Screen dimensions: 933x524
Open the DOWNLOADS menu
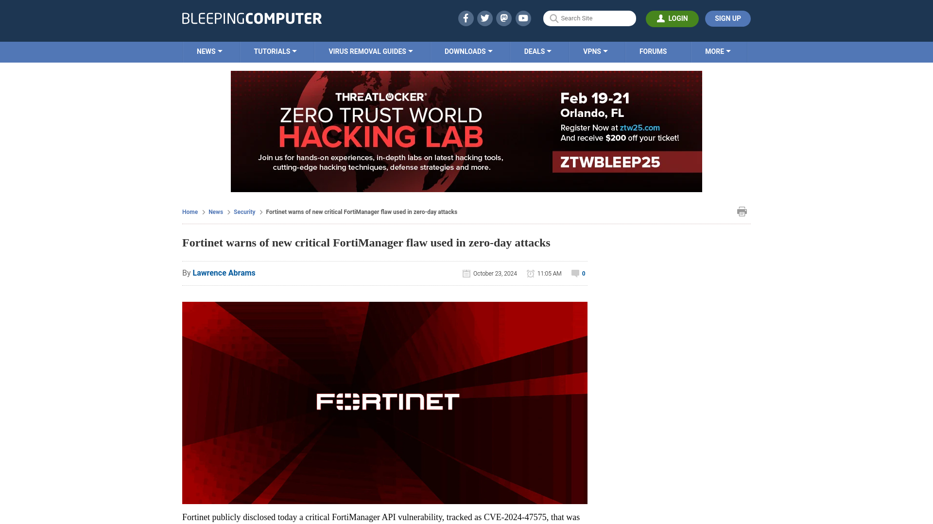tap(468, 52)
